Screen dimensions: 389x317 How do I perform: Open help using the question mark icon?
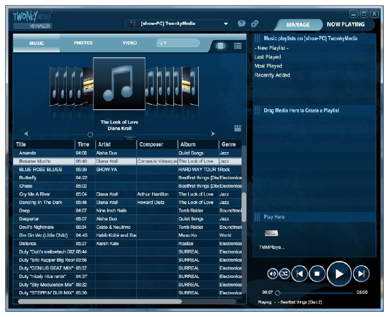pos(242,24)
